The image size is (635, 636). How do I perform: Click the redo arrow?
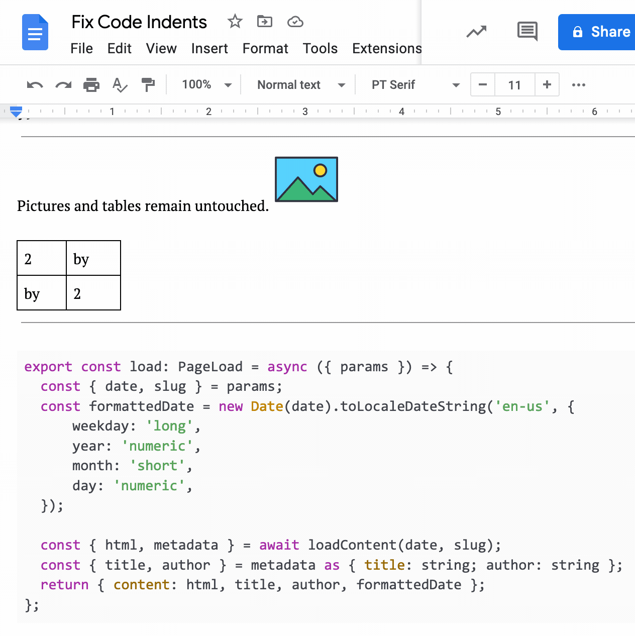click(x=63, y=85)
